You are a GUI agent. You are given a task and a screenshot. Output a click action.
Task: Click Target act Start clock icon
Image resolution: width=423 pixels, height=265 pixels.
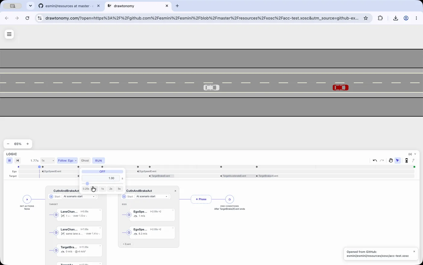coord(51,197)
